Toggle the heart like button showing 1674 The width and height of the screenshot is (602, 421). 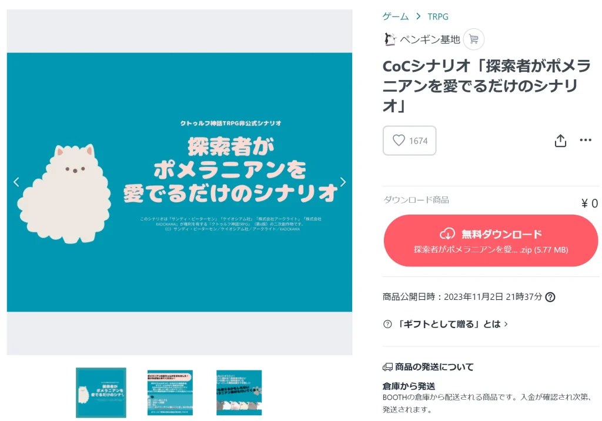point(409,141)
